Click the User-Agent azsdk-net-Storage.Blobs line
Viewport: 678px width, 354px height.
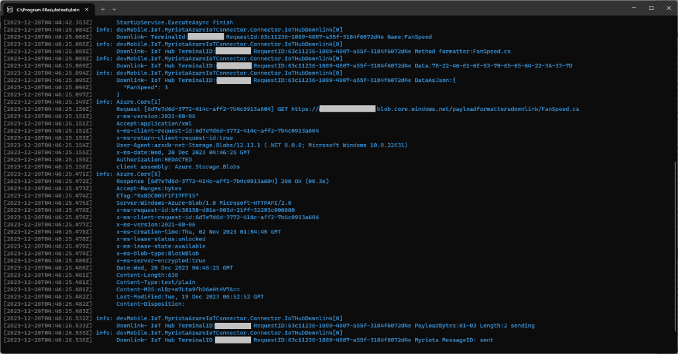(262, 145)
